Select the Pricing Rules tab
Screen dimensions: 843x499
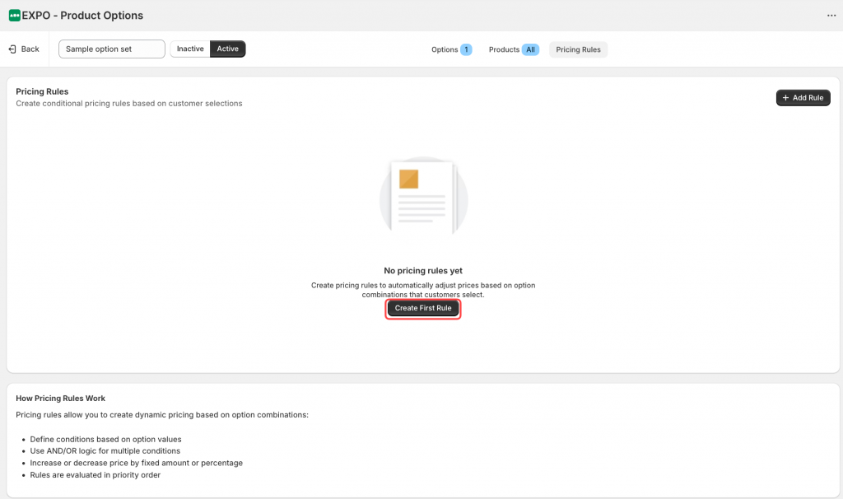tap(578, 49)
